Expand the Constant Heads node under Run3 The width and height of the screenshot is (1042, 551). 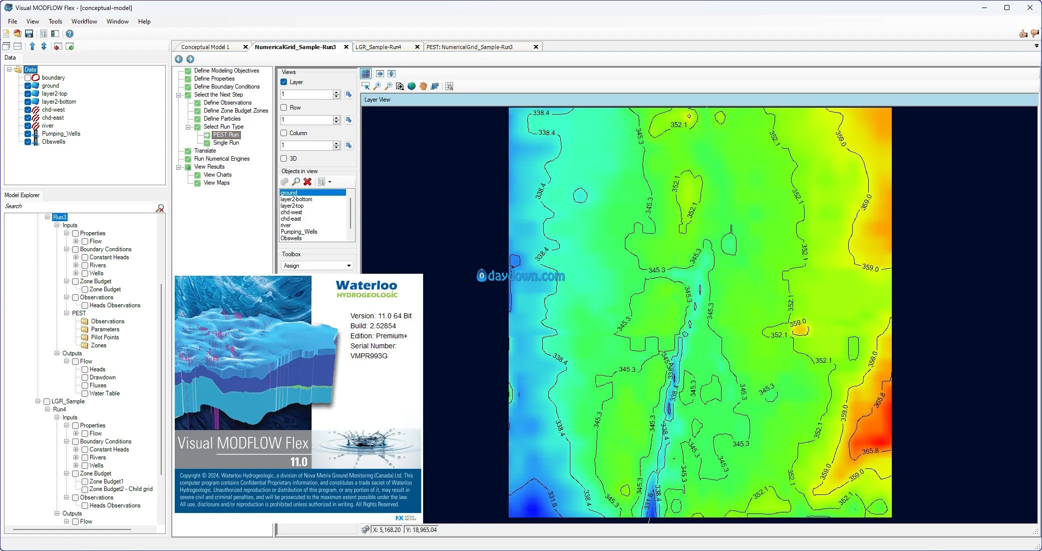[76, 257]
